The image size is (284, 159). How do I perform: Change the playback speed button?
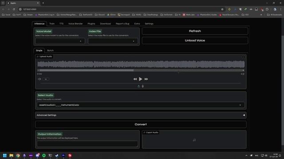tap(46, 79)
